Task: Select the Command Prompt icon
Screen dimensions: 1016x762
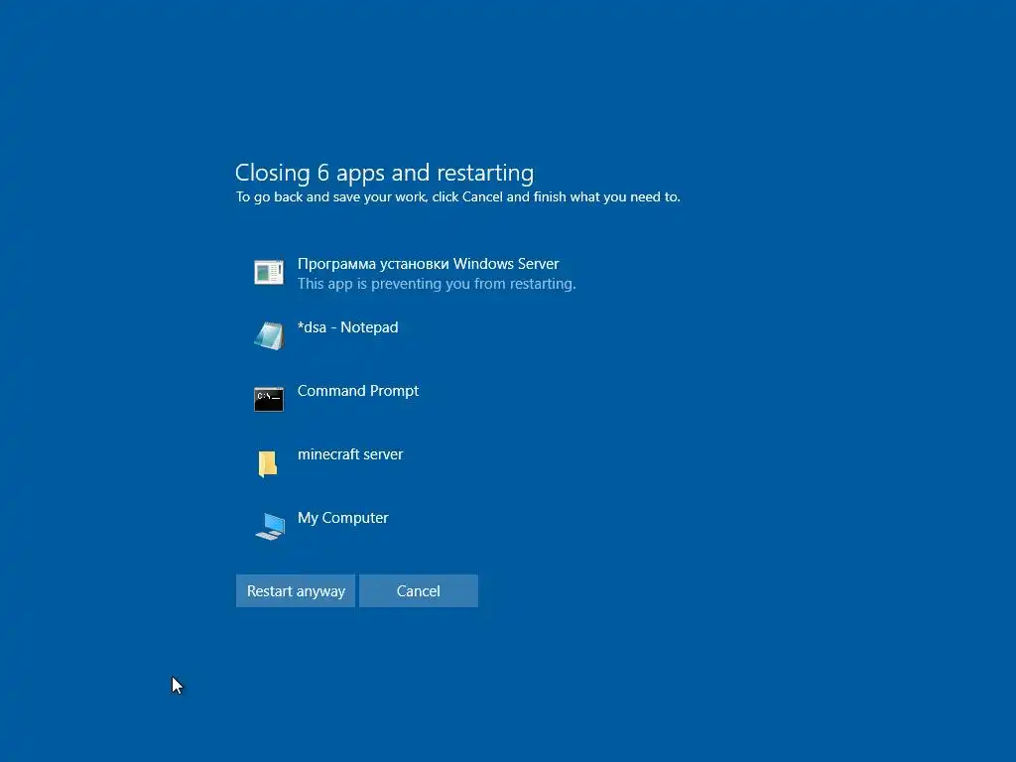Action: click(x=269, y=399)
